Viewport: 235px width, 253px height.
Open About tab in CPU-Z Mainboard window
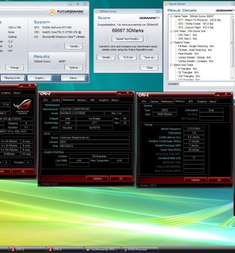click(115, 100)
